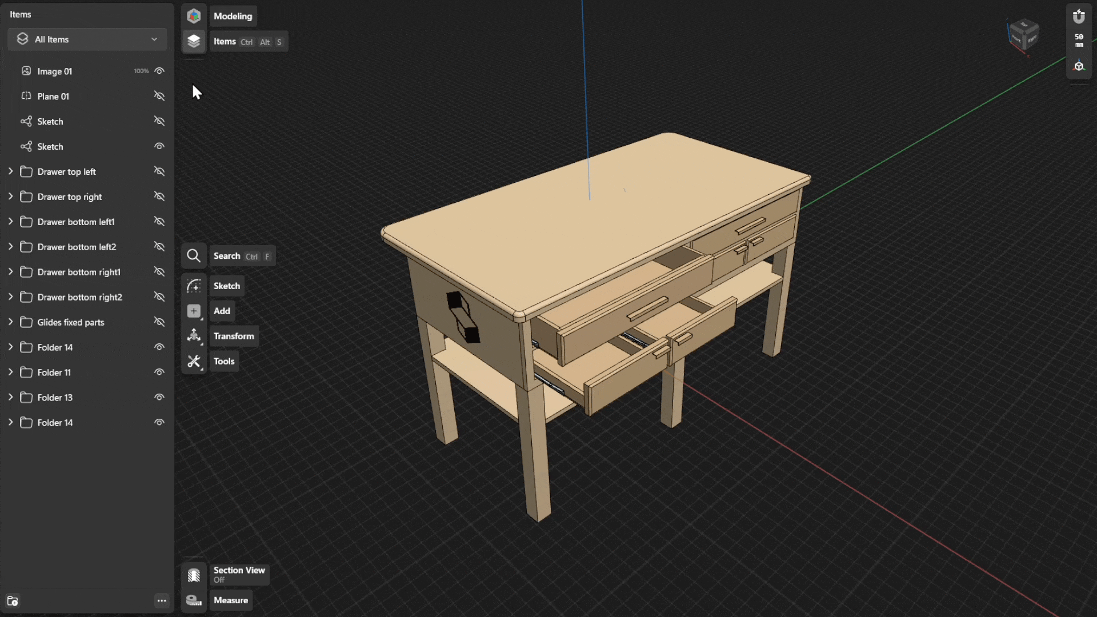Expand the Glides fixed parts folder
This screenshot has width=1097, height=617.
click(10, 322)
